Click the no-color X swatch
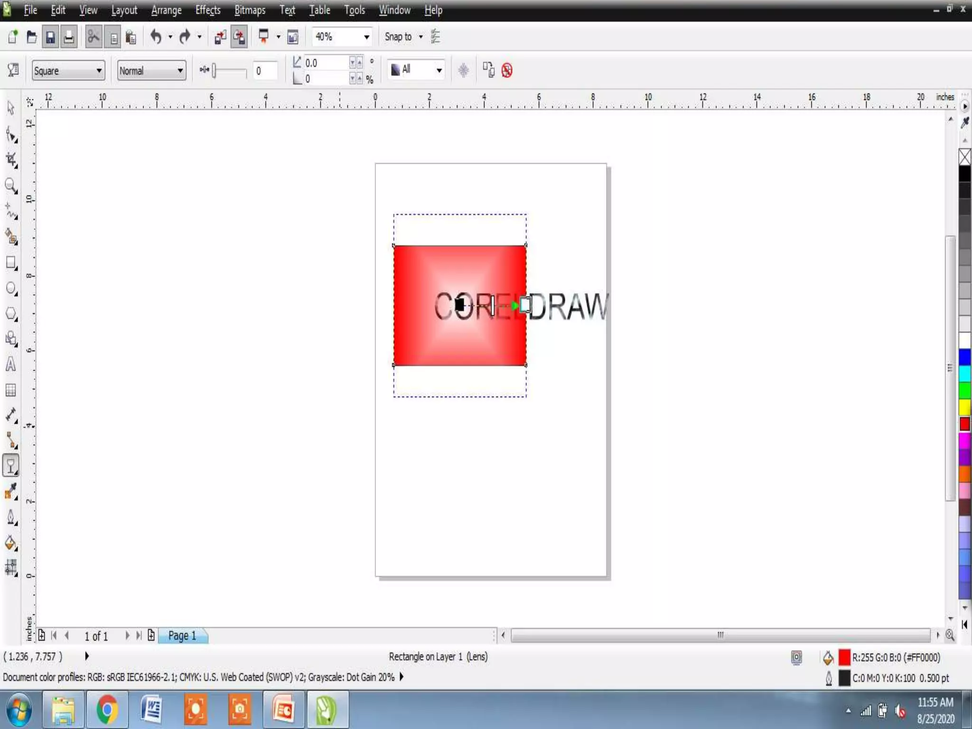Image resolution: width=972 pixels, height=729 pixels. click(x=964, y=157)
